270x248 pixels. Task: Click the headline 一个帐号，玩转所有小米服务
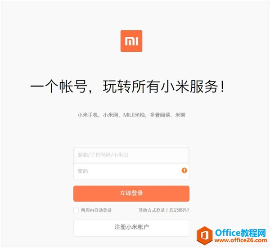tap(127, 86)
